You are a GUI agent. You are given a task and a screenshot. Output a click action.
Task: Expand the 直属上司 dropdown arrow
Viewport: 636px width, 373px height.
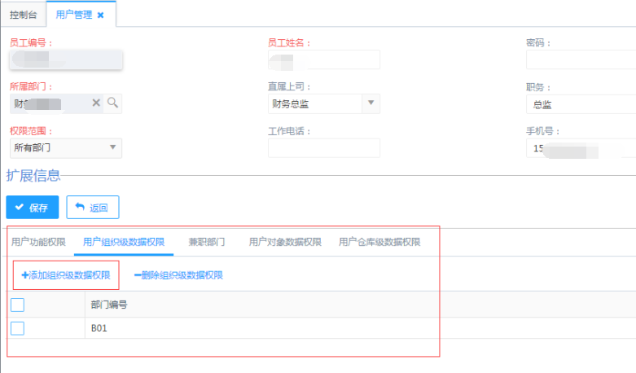[x=371, y=103]
